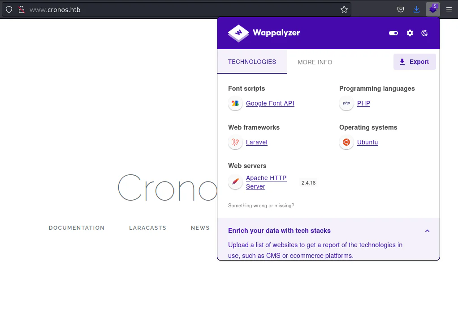This screenshot has height=320, width=458.
Task: Export the detected technologies
Action: tap(415, 62)
